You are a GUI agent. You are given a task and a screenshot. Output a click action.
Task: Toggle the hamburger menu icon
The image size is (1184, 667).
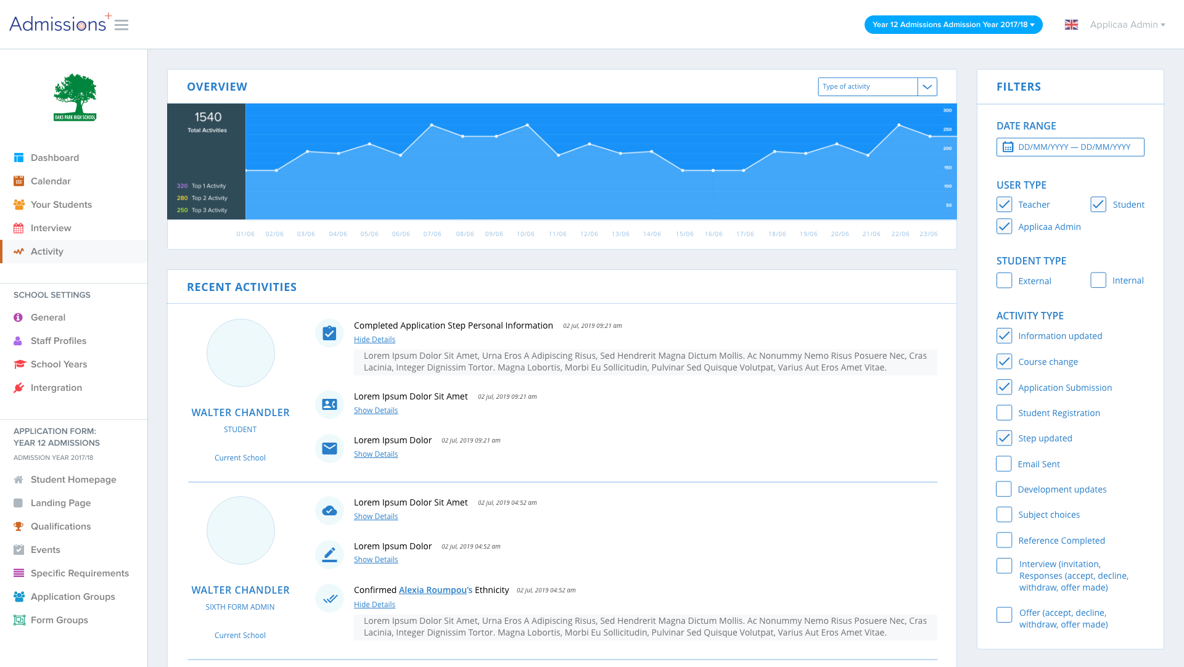point(121,25)
